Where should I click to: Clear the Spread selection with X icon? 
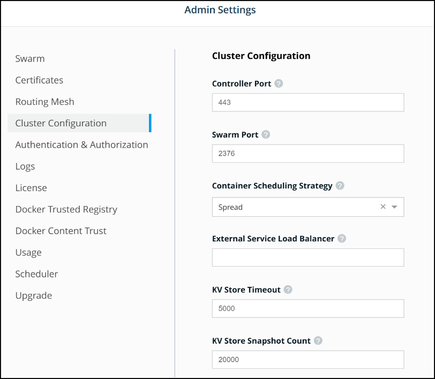pyautogui.click(x=382, y=207)
